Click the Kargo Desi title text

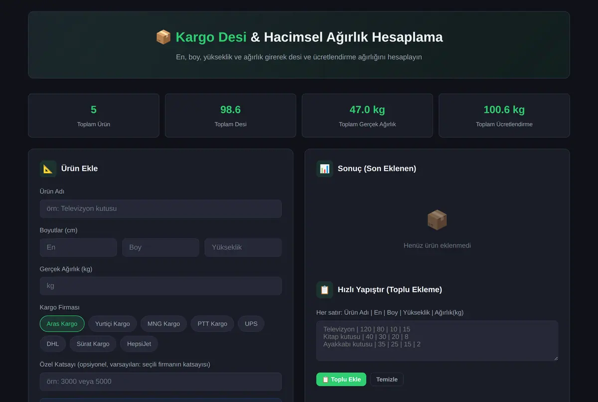[211, 37]
